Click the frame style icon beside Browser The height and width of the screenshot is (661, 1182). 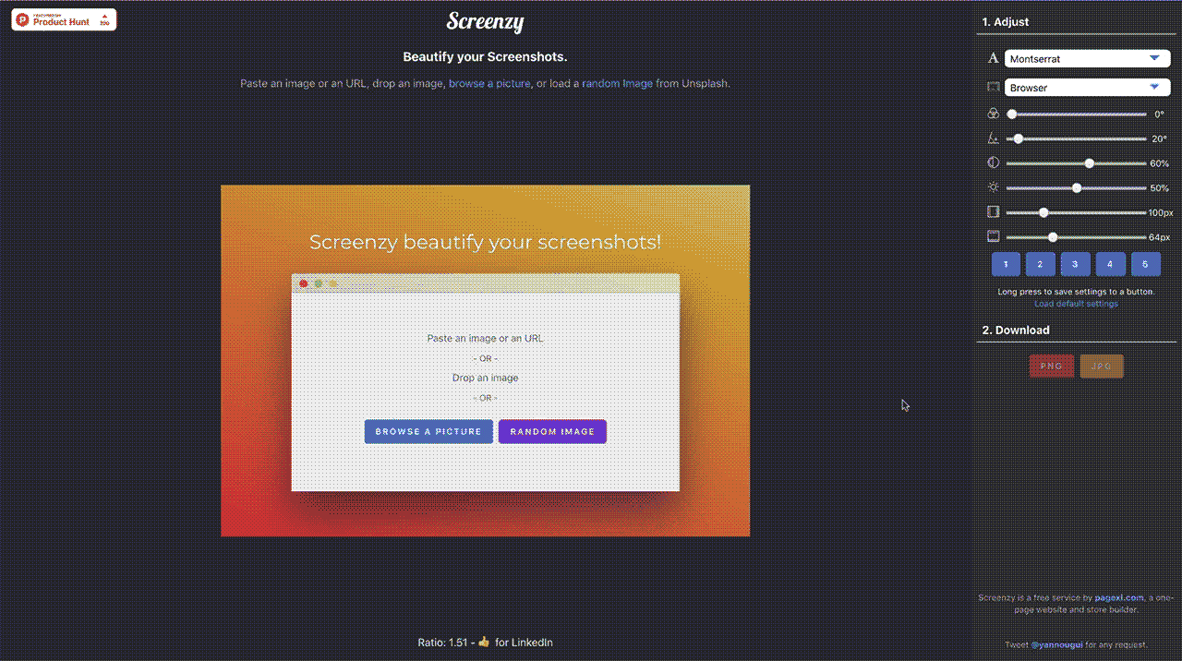coord(994,88)
